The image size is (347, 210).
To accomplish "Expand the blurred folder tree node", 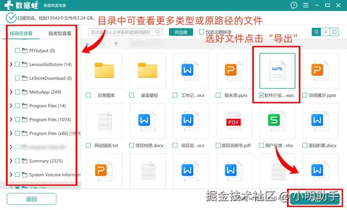I will pos(11,147).
